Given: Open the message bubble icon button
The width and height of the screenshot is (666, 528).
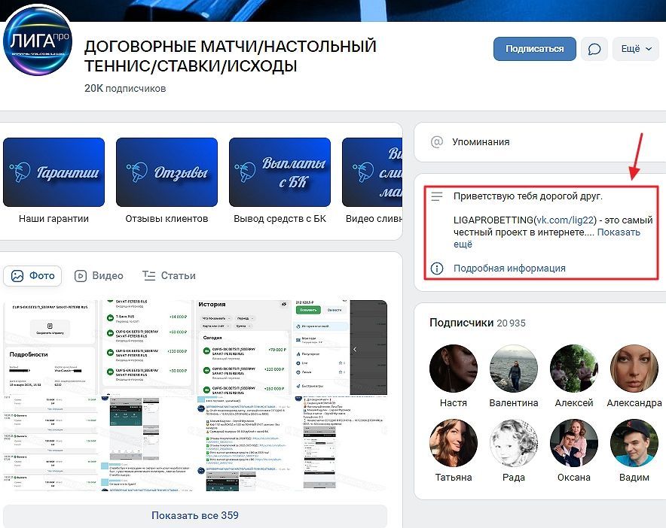Looking at the screenshot, I should (x=594, y=49).
